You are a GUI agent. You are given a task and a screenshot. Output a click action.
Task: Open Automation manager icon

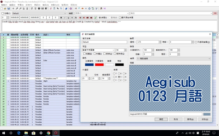coord(66,8)
